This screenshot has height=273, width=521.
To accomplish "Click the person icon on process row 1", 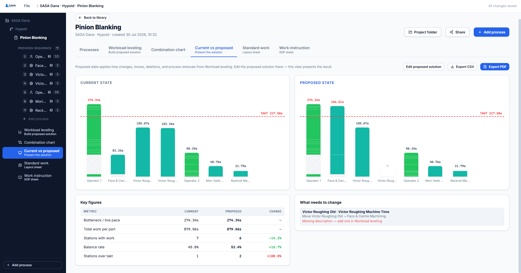I will tap(31, 57).
